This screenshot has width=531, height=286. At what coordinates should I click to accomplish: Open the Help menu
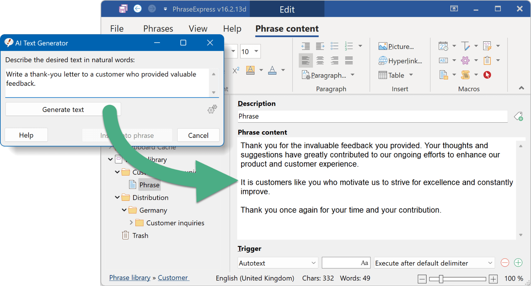(232, 29)
